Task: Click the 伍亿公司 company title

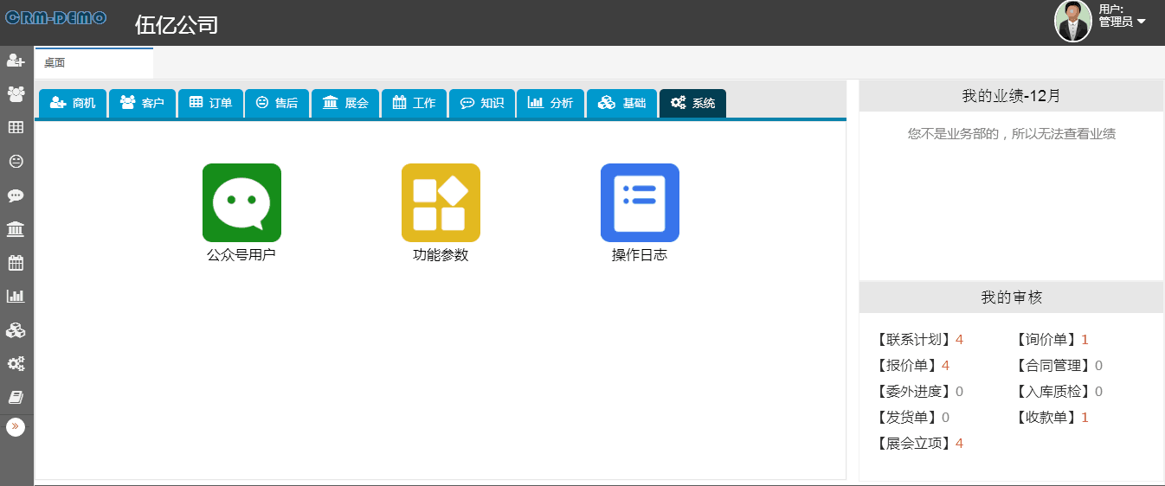Action: tap(177, 24)
